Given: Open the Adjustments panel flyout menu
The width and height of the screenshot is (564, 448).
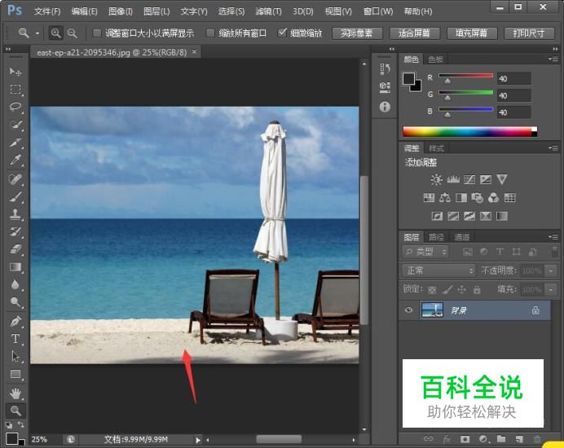Looking at the screenshot, I should [553, 148].
